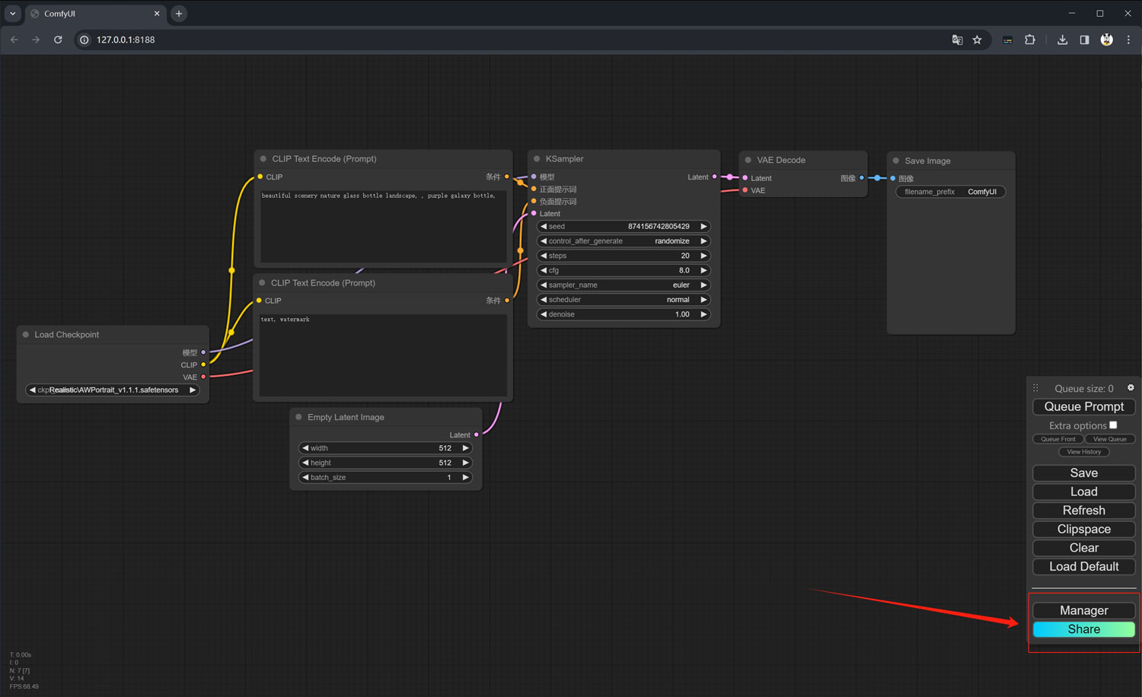Open the Manager button
The width and height of the screenshot is (1142, 697).
[x=1084, y=610]
